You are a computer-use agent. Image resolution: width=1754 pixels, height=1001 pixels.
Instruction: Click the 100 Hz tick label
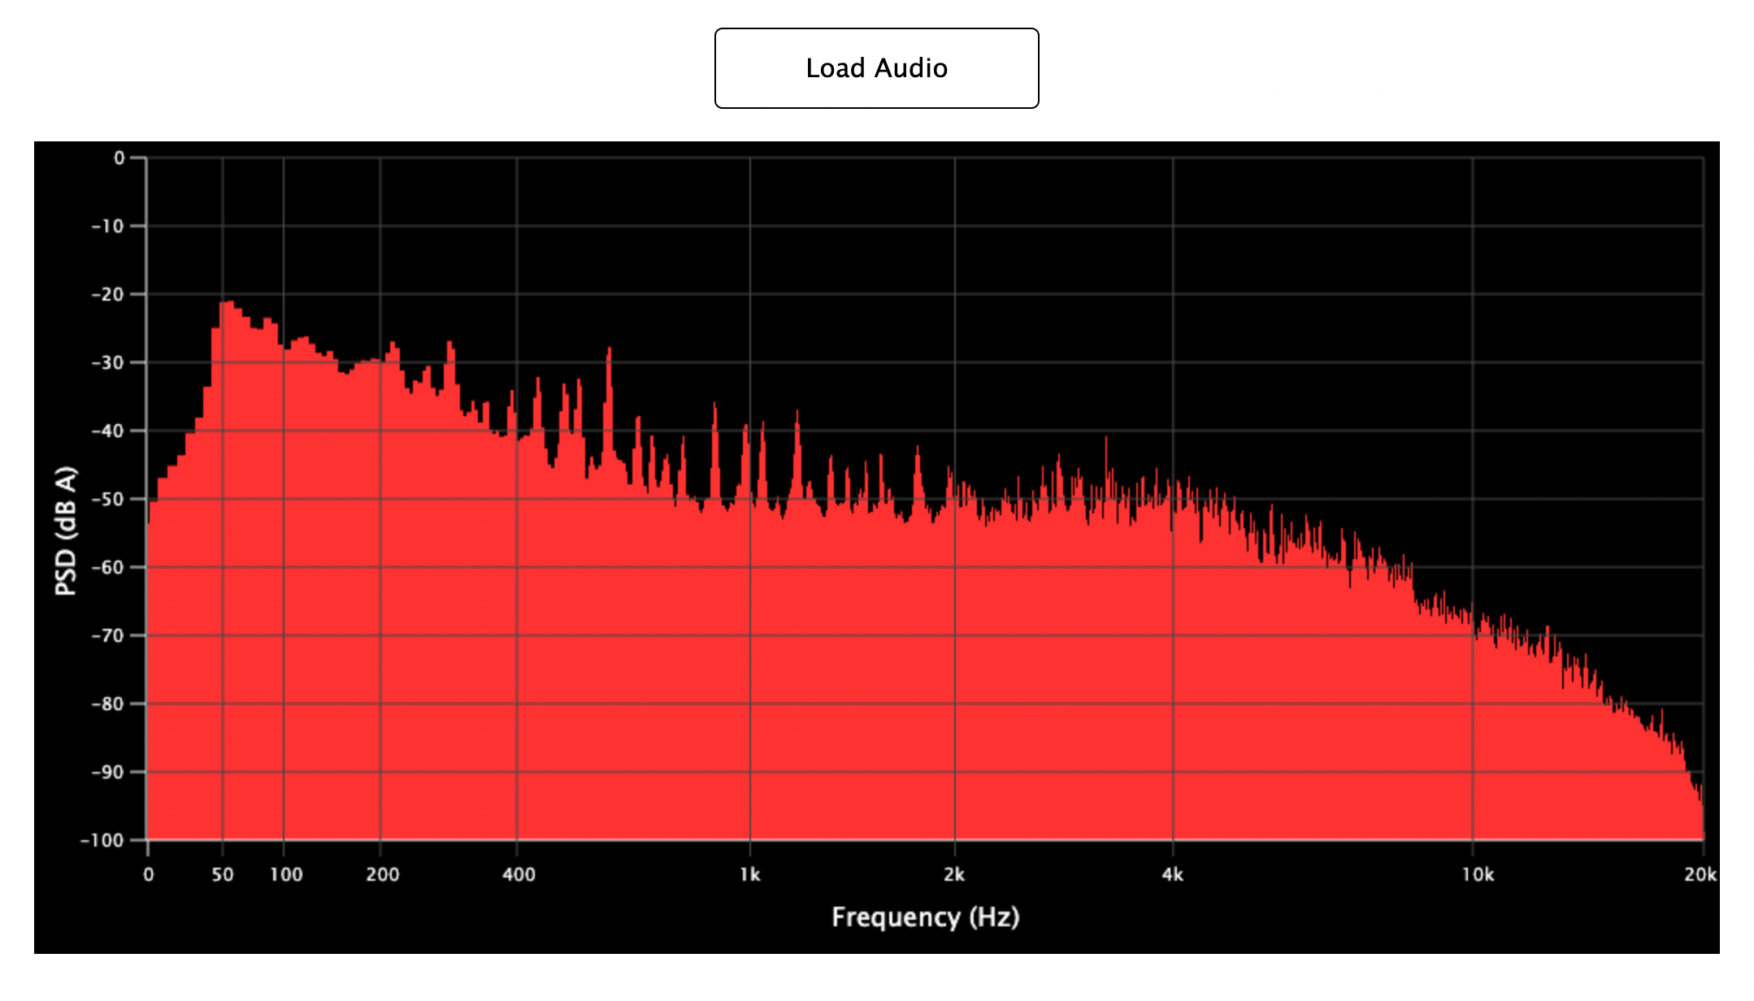[286, 874]
